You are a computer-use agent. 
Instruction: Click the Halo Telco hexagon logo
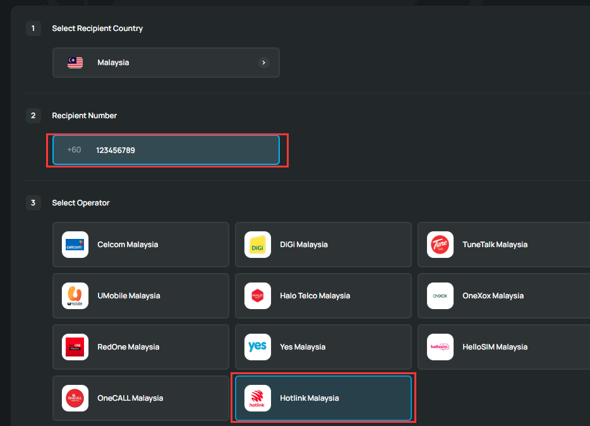(x=258, y=296)
